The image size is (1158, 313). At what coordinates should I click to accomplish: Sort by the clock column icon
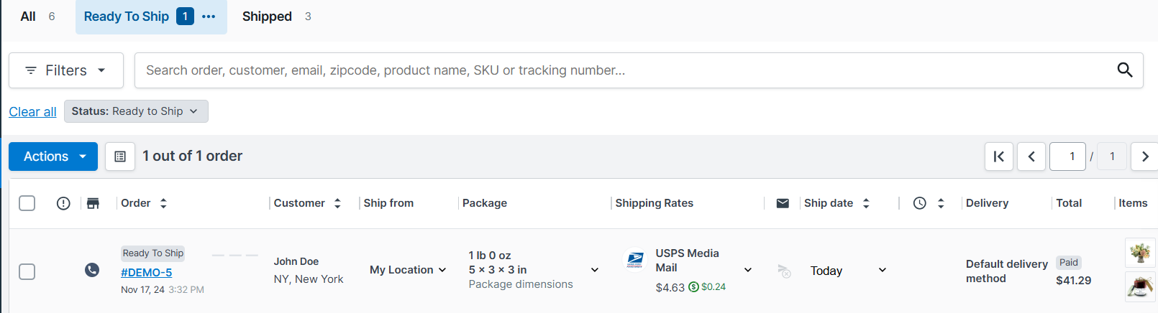tap(920, 203)
